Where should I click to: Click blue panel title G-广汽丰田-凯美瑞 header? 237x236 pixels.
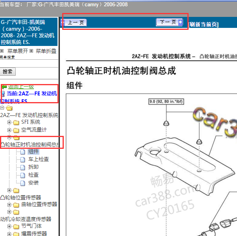[29, 32]
